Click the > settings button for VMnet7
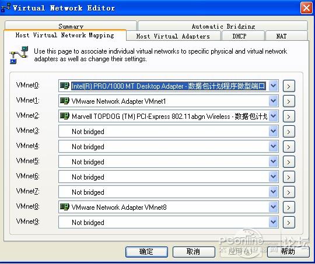The height and width of the screenshot is (264, 315). 289,192
